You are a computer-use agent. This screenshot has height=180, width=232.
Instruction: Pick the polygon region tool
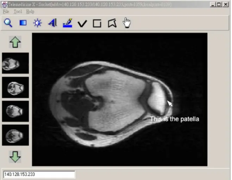coord(112,23)
